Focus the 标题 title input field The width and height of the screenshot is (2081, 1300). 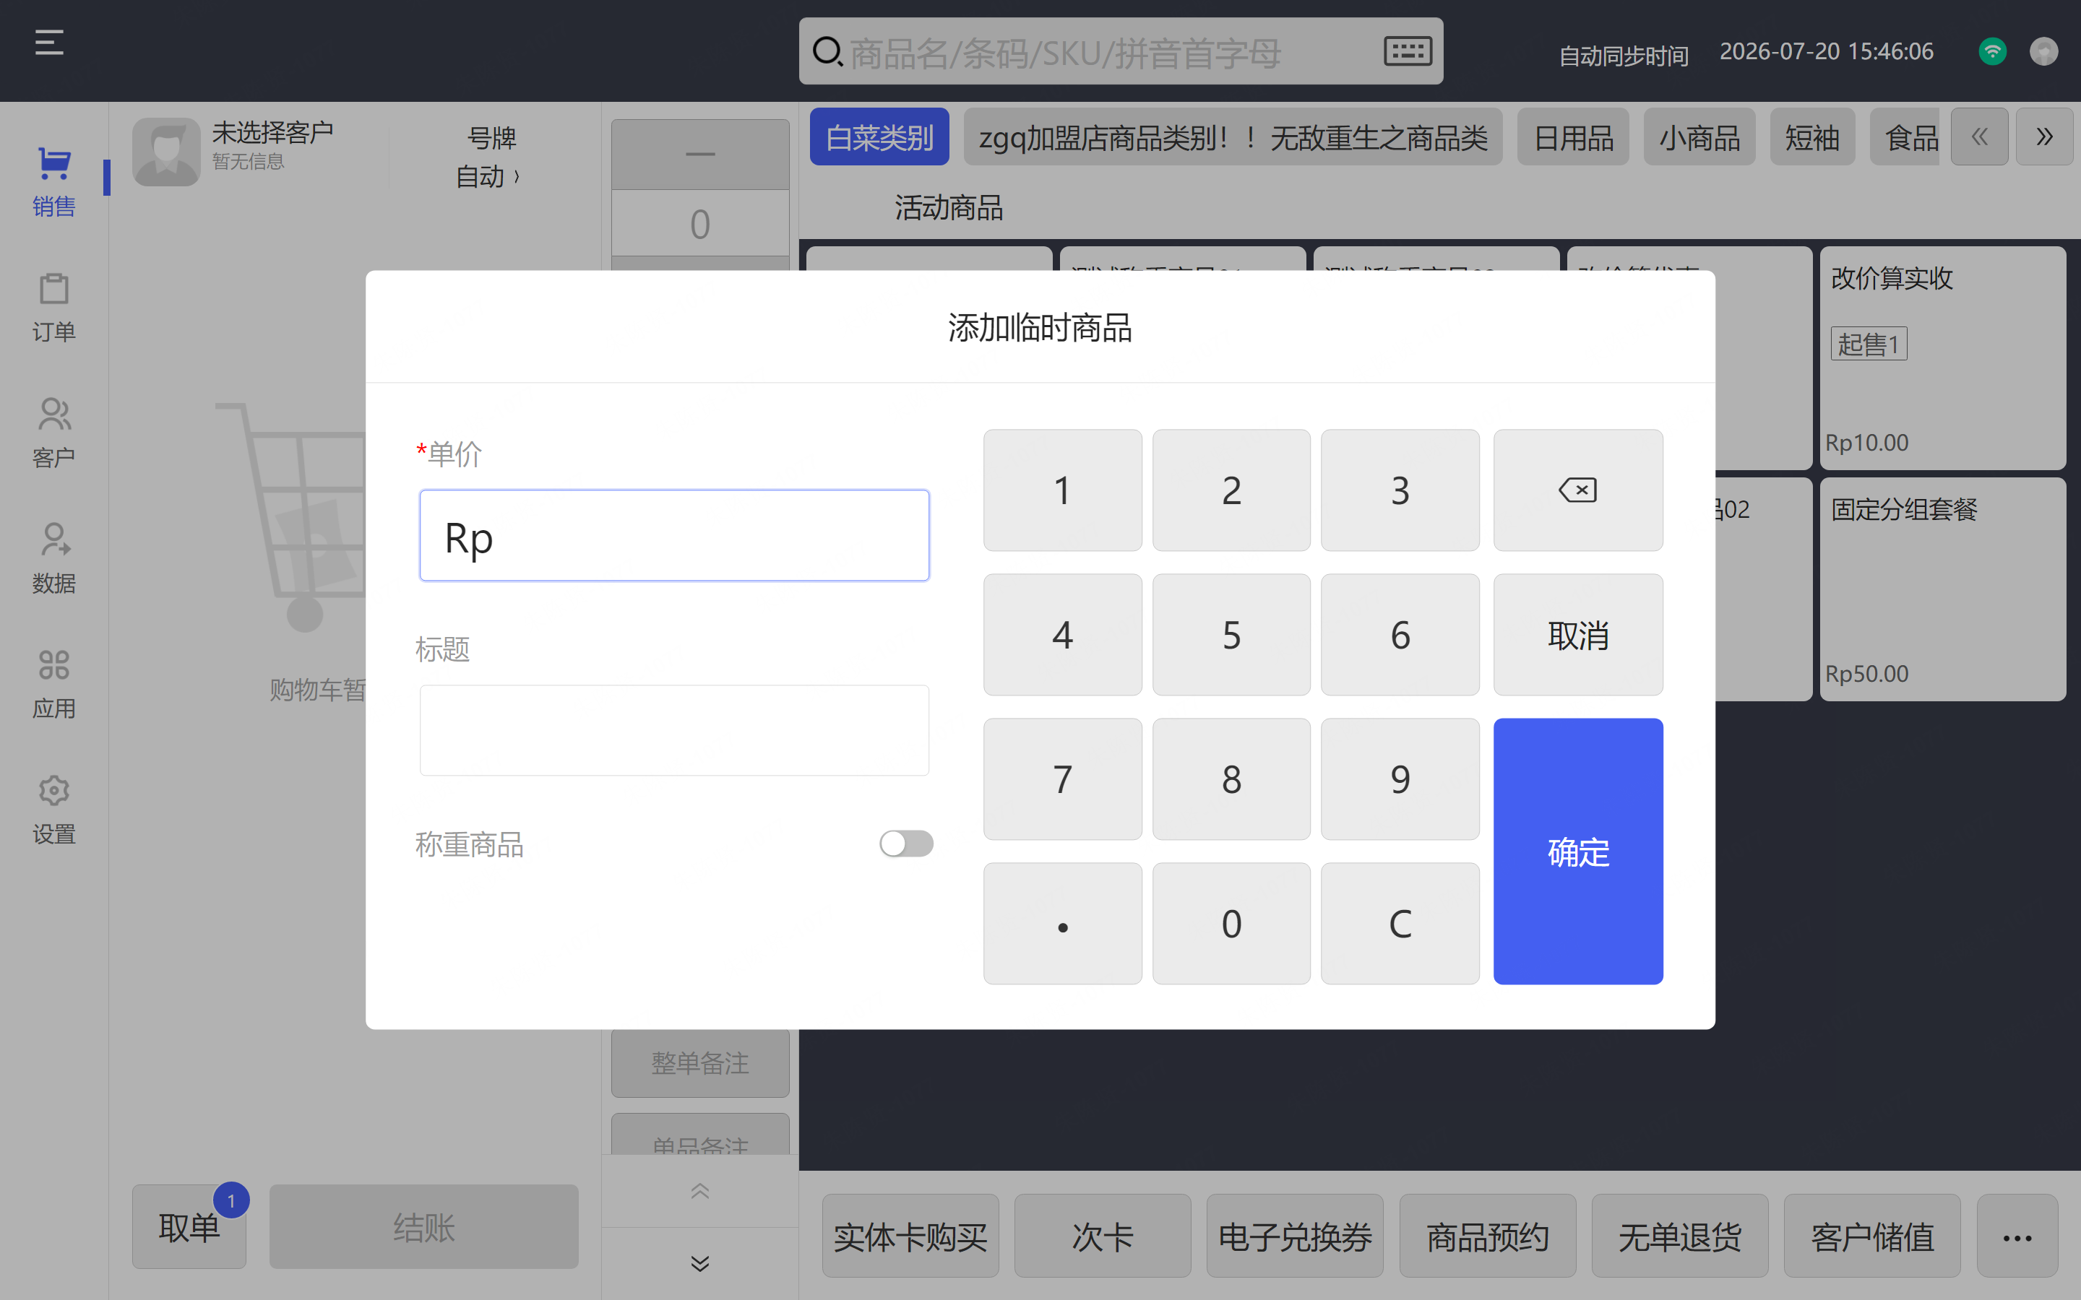point(674,730)
